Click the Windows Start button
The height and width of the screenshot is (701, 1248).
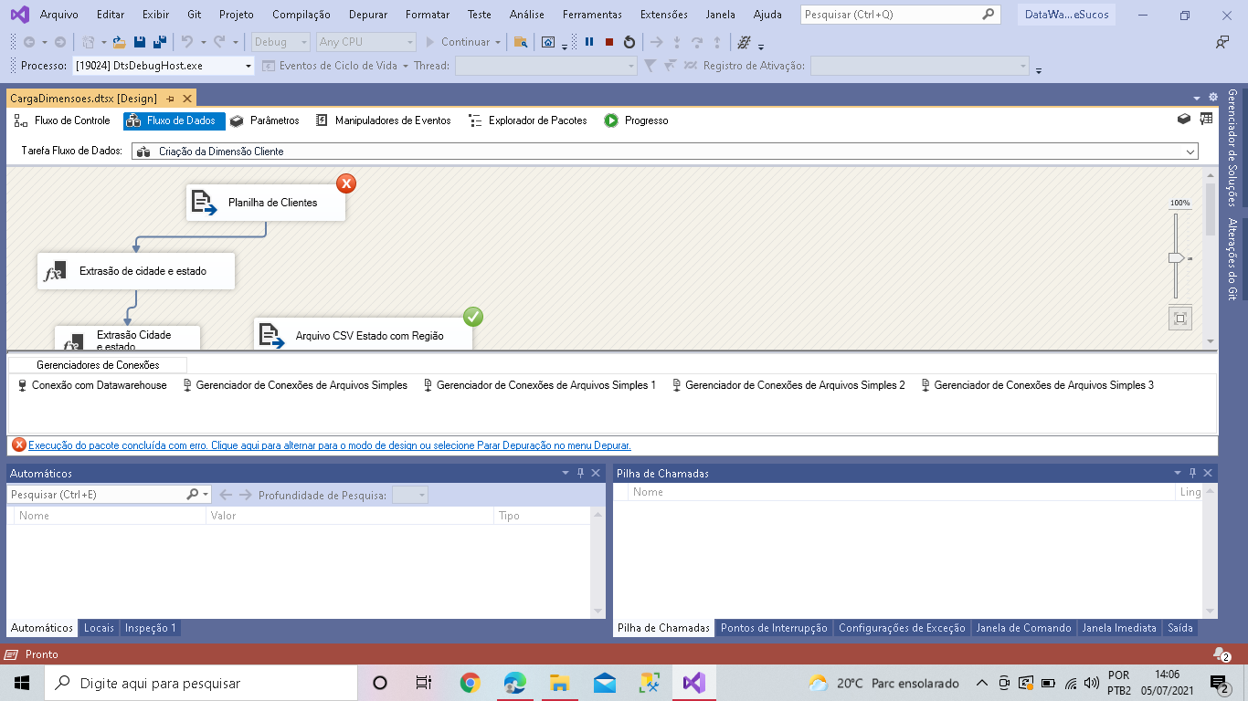pos(22,683)
